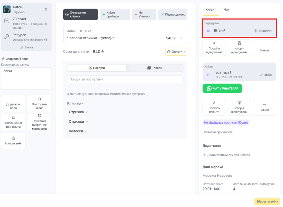The height and width of the screenshot is (207, 283).
Task: Switch to the Чат tab
Action: [226, 9]
